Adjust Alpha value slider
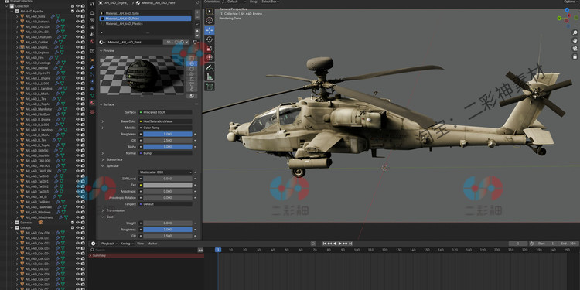Image resolution: width=580 pixels, height=290 pixels. click(168, 147)
